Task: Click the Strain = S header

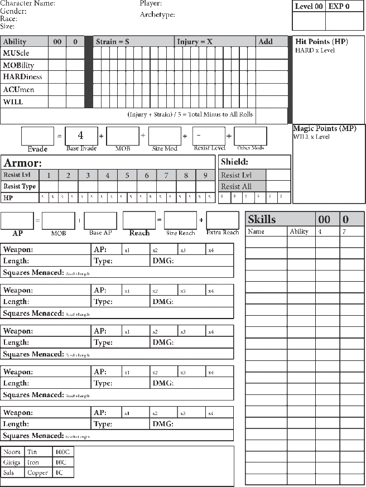Action: (x=133, y=41)
